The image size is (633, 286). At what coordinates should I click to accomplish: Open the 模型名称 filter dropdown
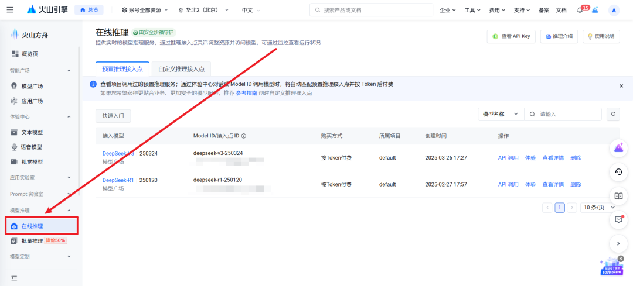click(501, 114)
